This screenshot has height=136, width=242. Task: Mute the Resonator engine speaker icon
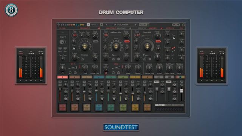tap(99, 28)
